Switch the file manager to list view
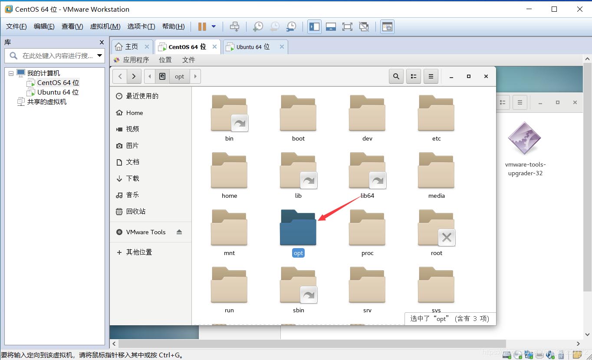The image size is (592, 360). click(x=414, y=76)
